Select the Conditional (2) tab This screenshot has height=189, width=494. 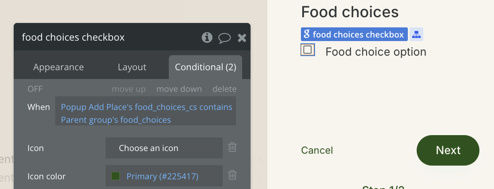(205, 67)
